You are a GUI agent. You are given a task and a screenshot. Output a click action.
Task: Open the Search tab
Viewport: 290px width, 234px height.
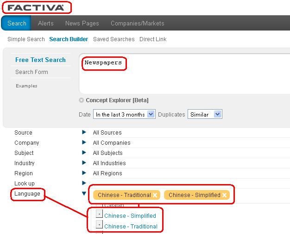coord(17,23)
